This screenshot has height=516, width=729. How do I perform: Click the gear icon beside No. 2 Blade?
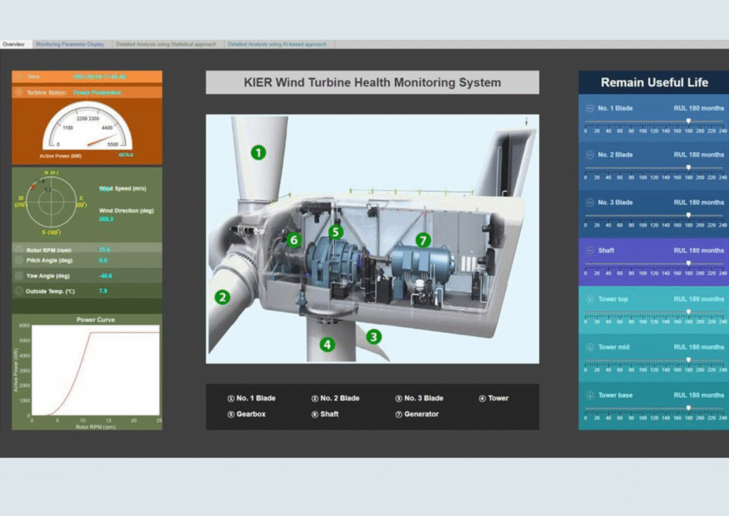coord(589,155)
